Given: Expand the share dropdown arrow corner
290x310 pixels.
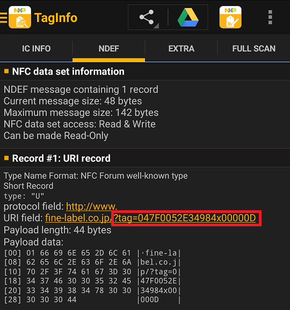Looking at the screenshot, I should (x=156, y=26).
